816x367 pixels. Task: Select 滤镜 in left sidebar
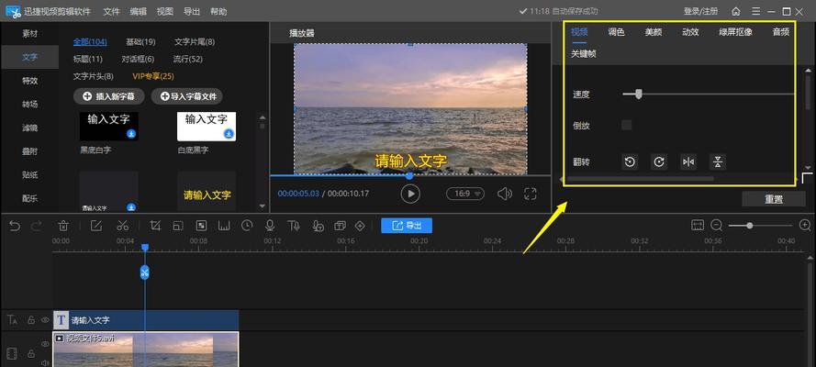29,128
